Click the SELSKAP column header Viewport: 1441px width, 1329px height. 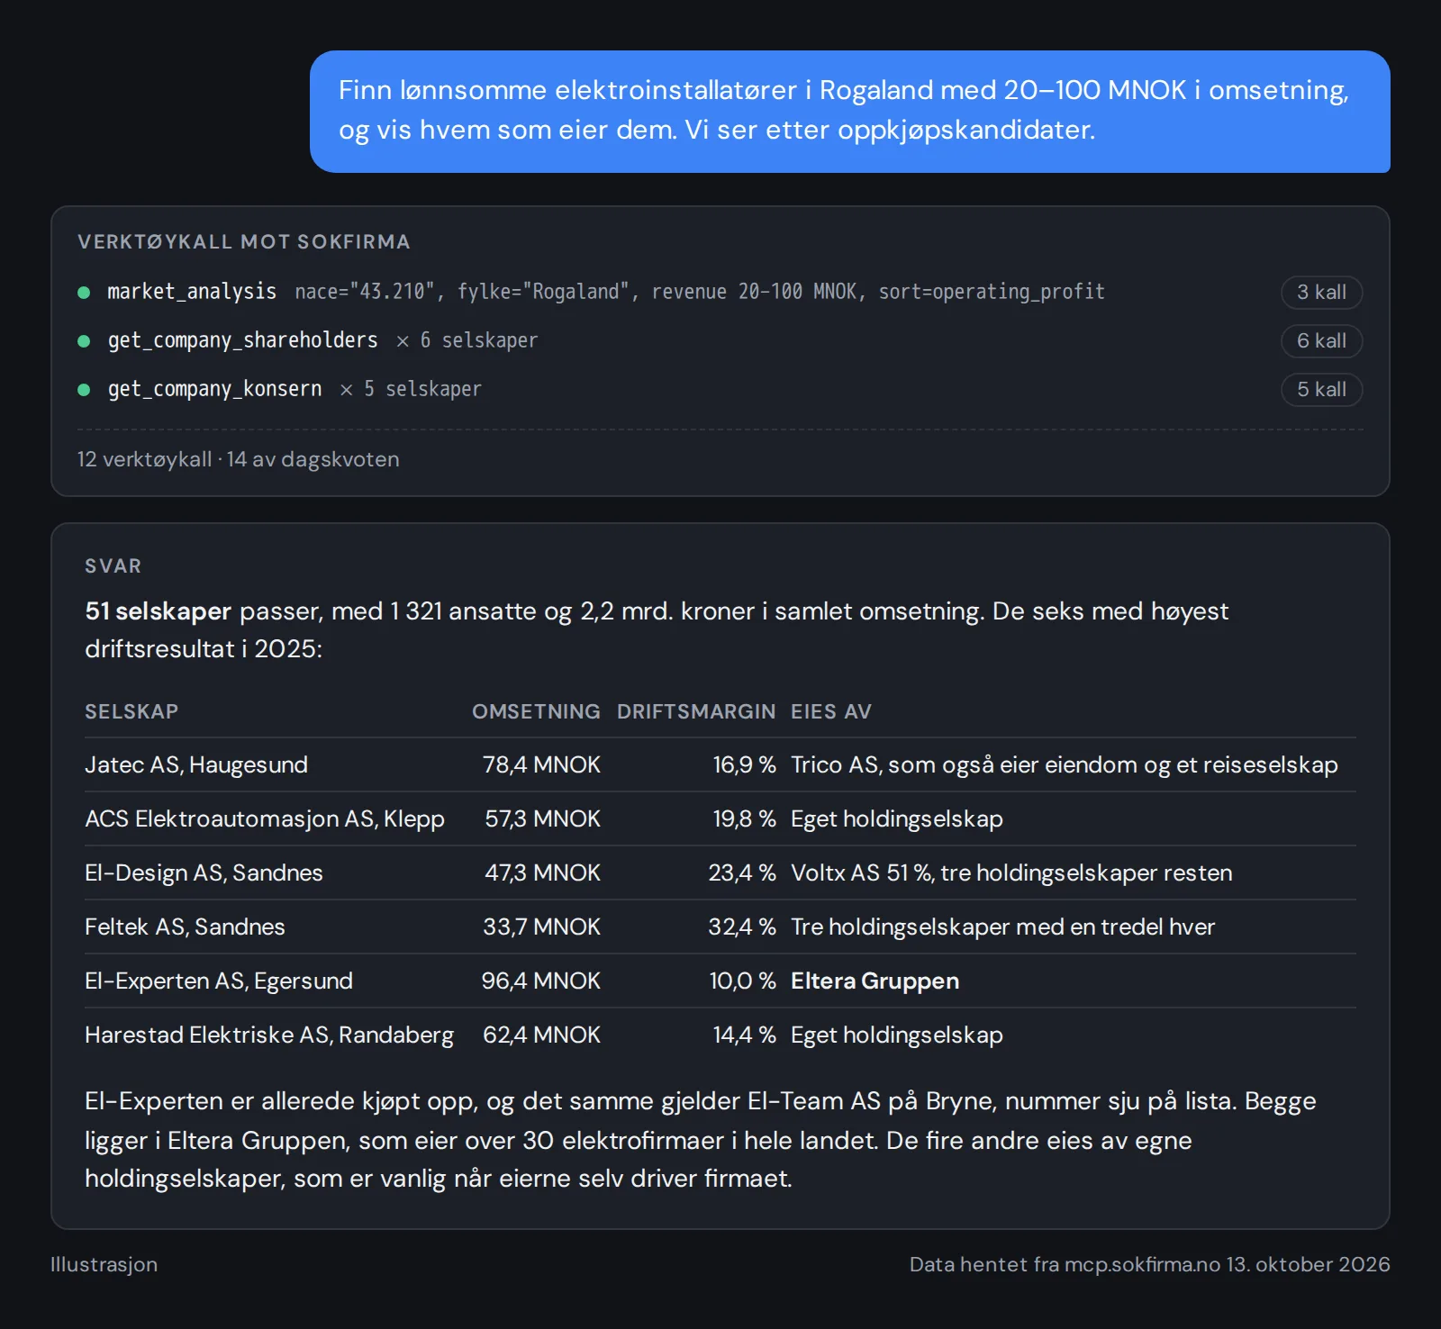[131, 711]
